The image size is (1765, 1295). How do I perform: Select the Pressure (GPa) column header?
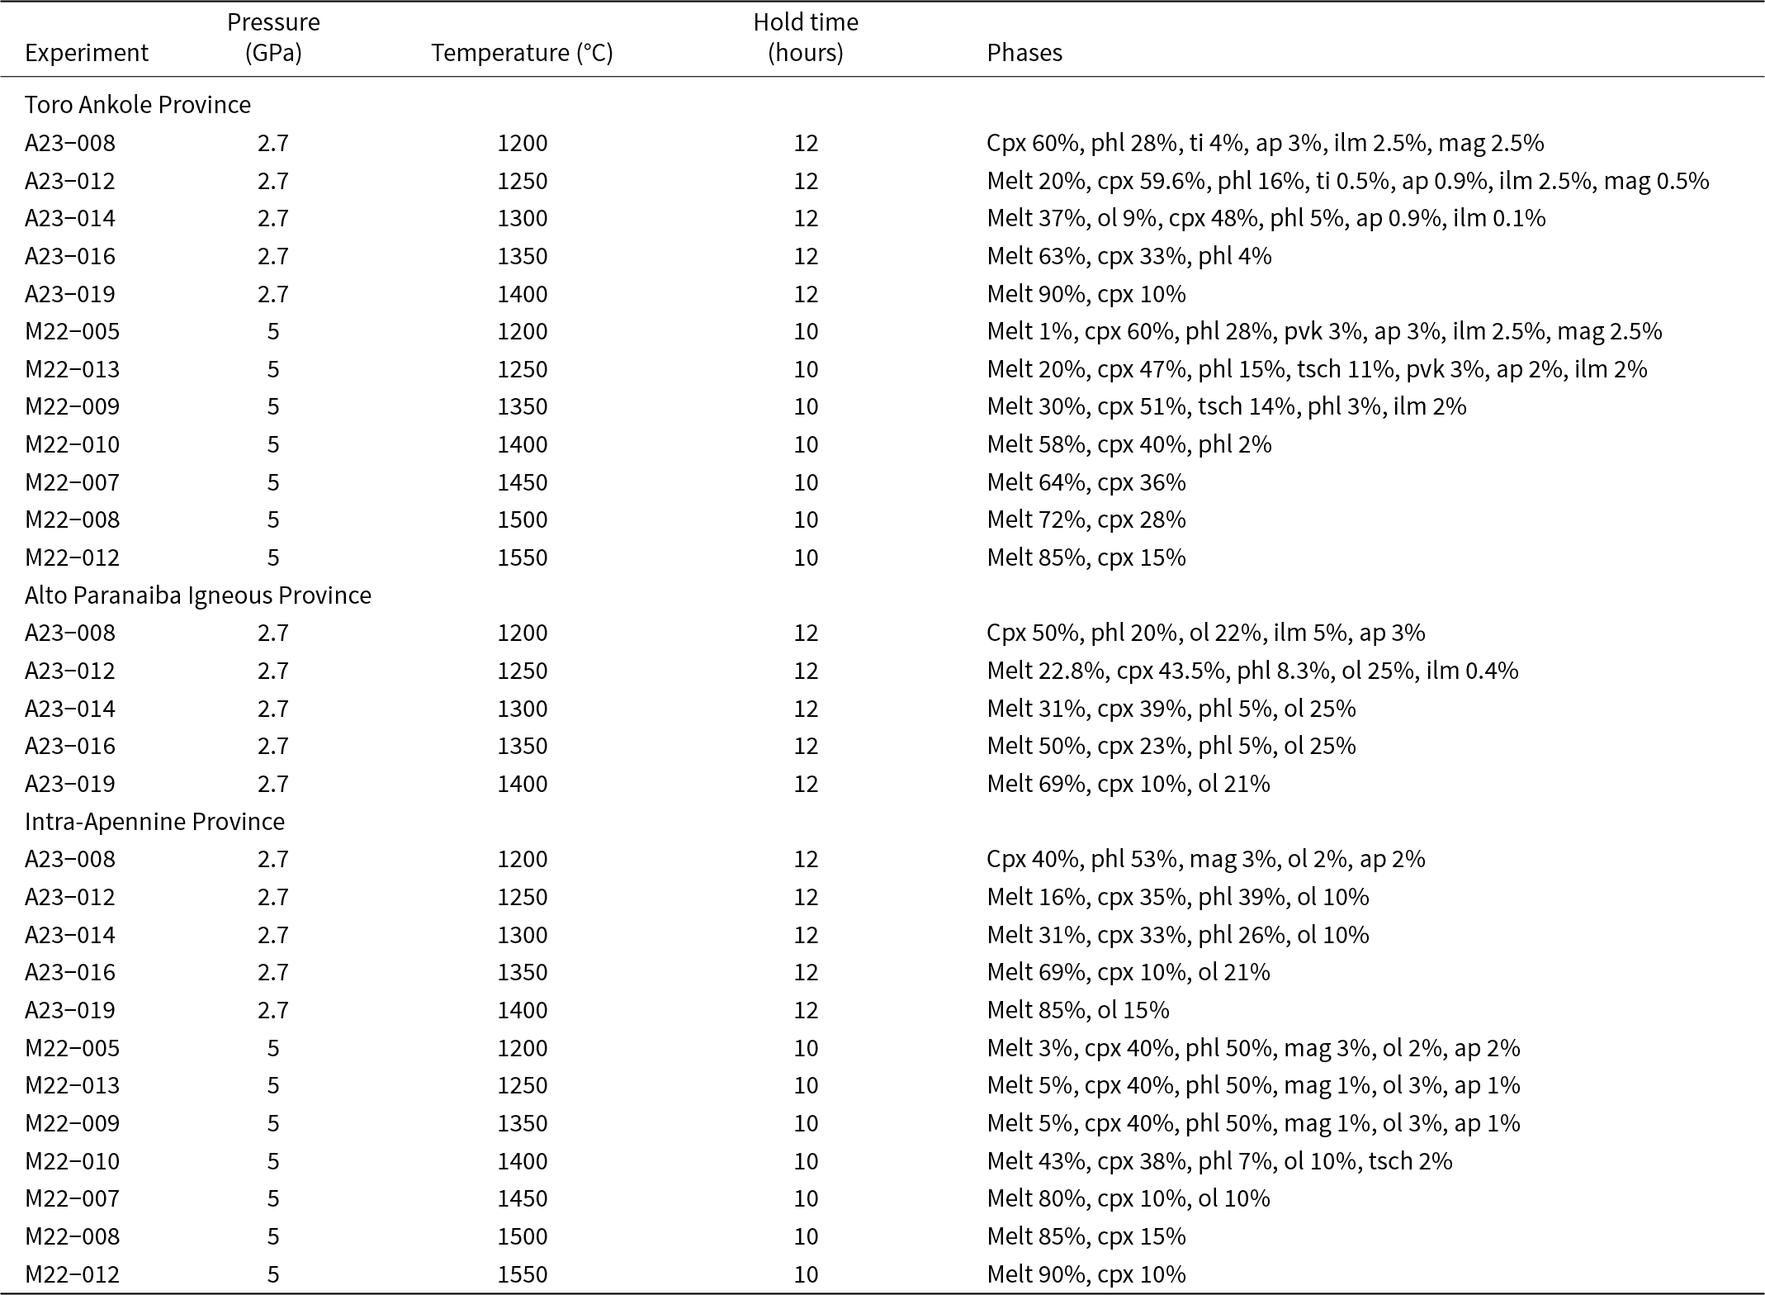click(x=273, y=37)
